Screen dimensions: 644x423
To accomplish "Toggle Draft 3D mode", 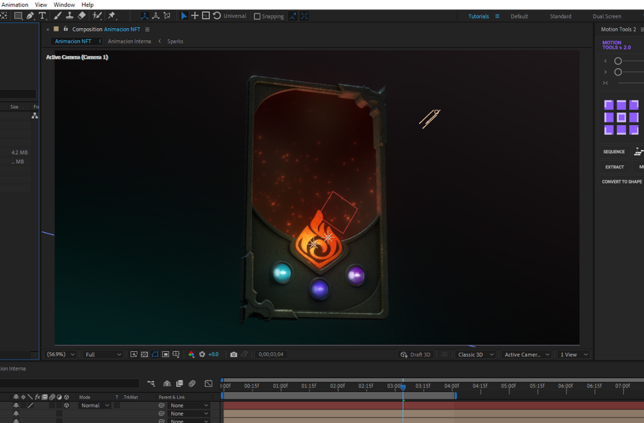I will coord(416,355).
